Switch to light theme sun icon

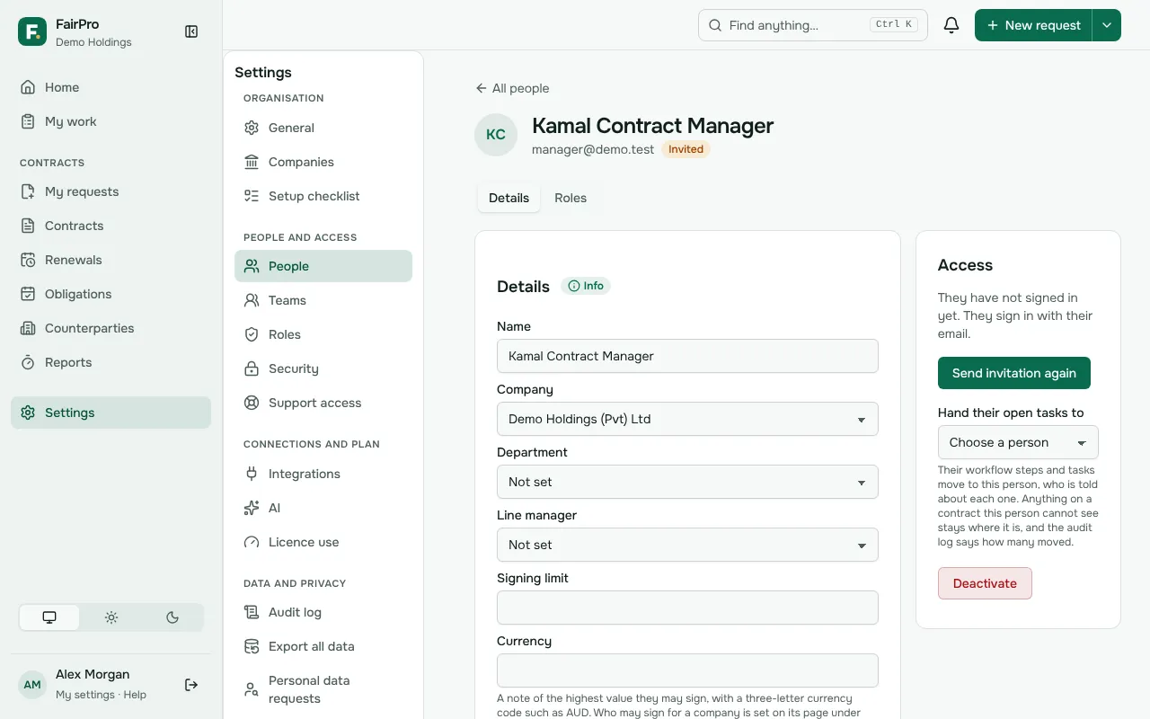point(111,617)
